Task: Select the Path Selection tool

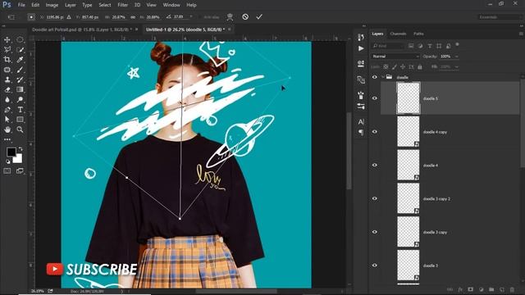Action: click(x=7, y=120)
